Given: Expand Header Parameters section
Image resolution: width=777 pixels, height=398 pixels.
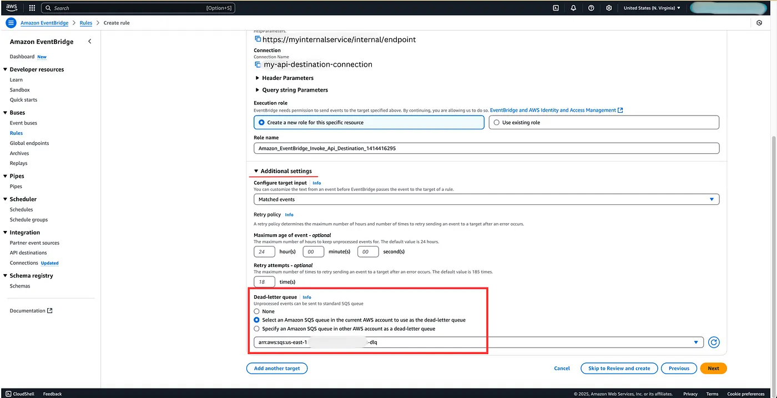Looking at the screenshot, I should tap(285, 78).
